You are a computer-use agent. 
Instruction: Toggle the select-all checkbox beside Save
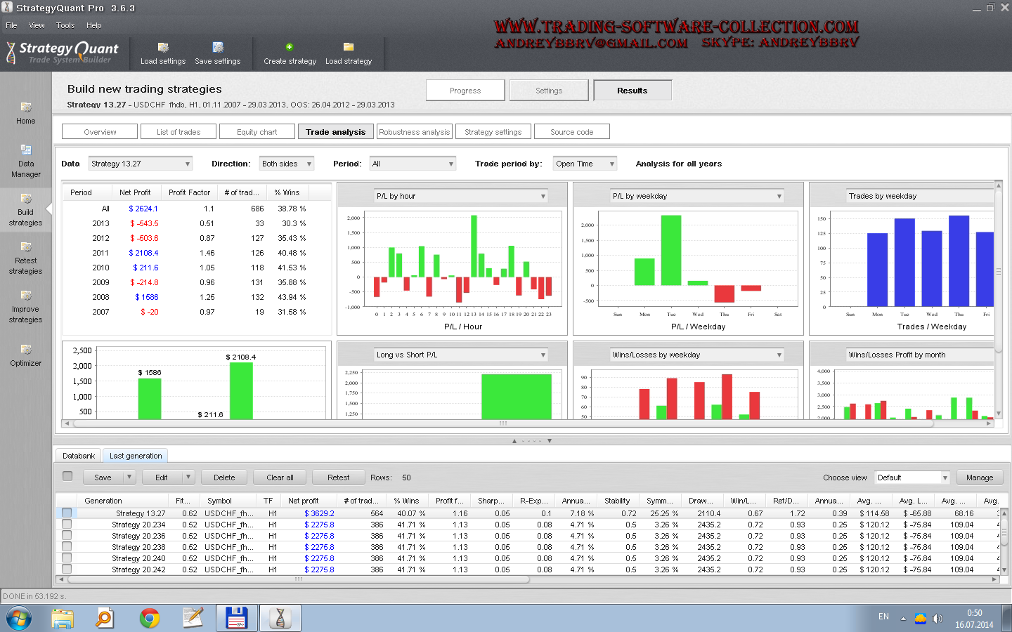point(67,476)
